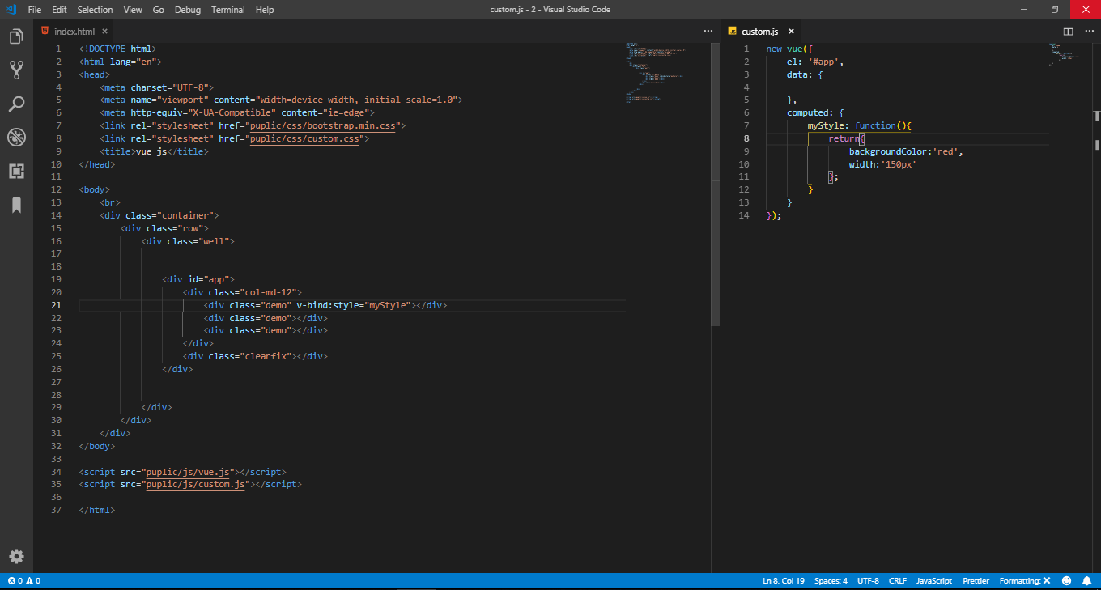Change the CRLF end-of-line sequence
1101x590 pixels.
897,580
